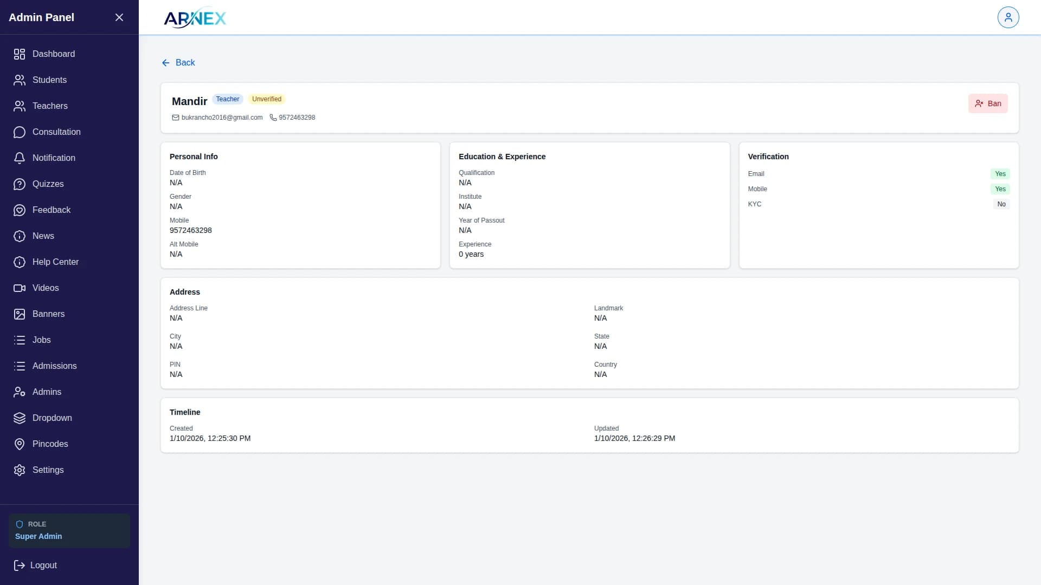Click the Feedback heart message icon
The image size is (1041, 585).
click(x=20, y=210)
